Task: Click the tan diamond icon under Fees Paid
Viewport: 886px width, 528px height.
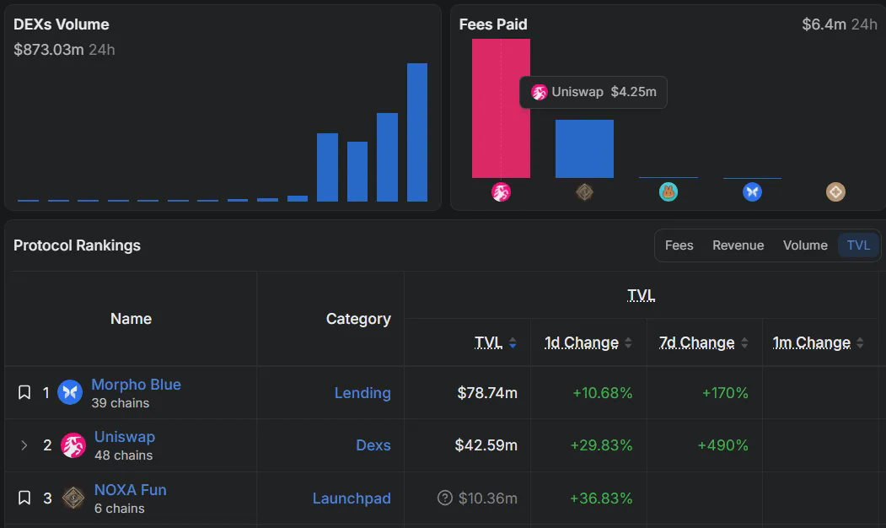Action: tap(835, 192)
